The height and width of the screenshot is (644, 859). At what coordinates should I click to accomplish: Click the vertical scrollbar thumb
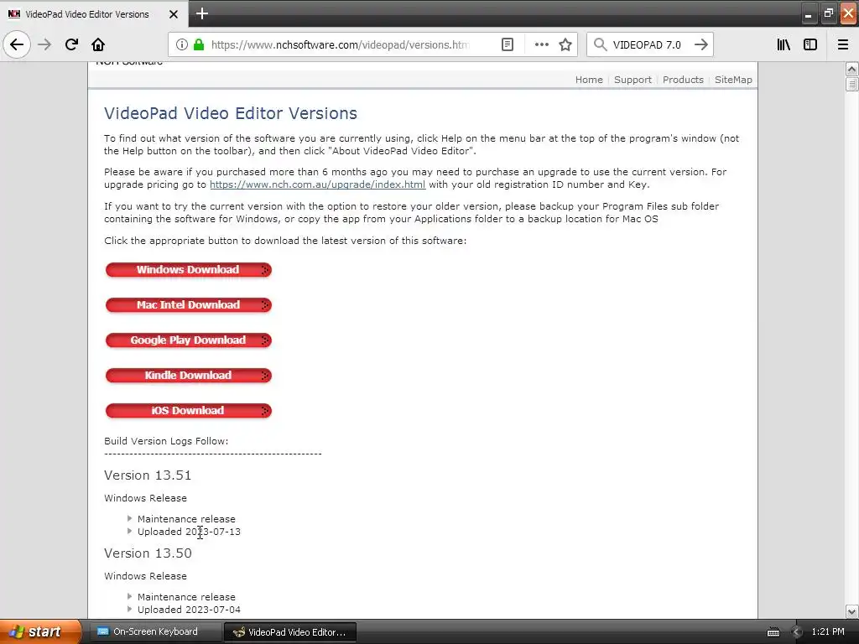851,84
